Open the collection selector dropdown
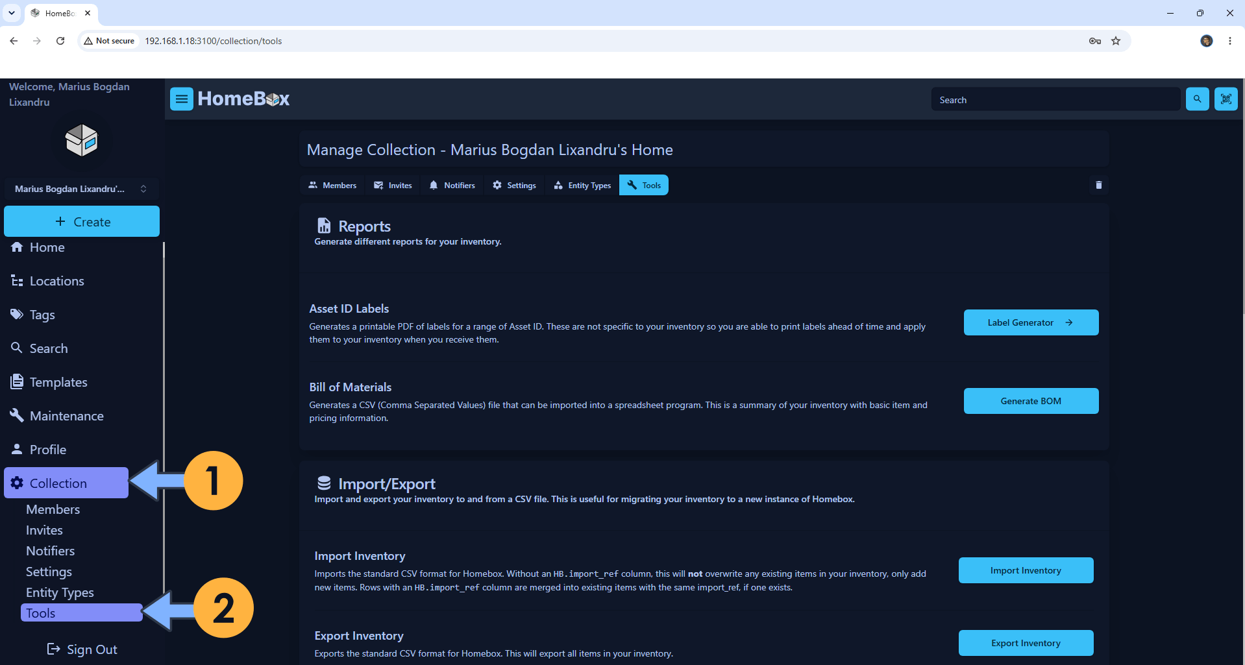1245x665 pixels. click(81, 189)
